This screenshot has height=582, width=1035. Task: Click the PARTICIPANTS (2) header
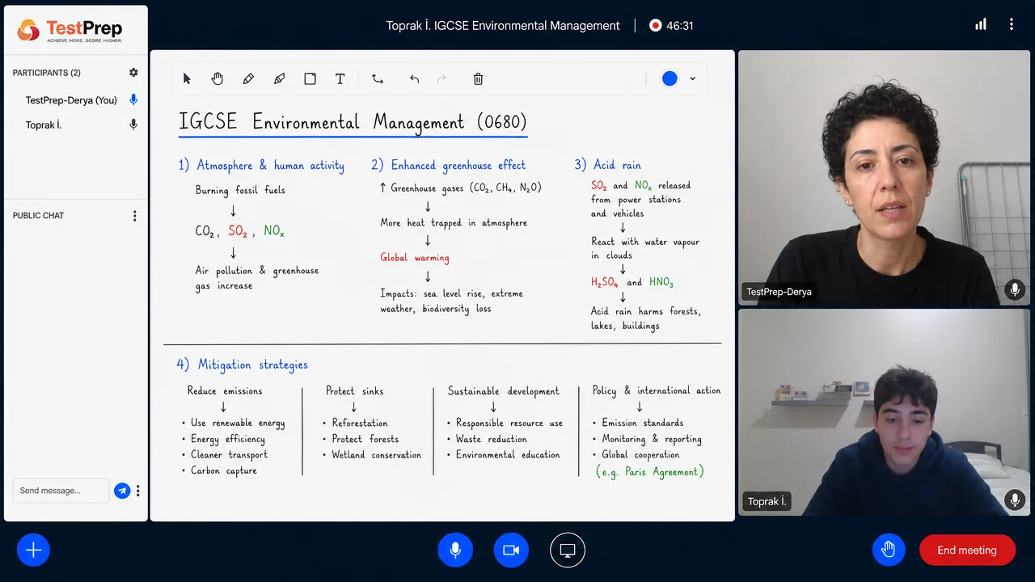[47, 73]
